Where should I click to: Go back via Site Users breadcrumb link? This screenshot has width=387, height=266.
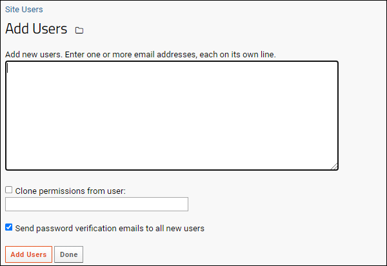(24, 10)
